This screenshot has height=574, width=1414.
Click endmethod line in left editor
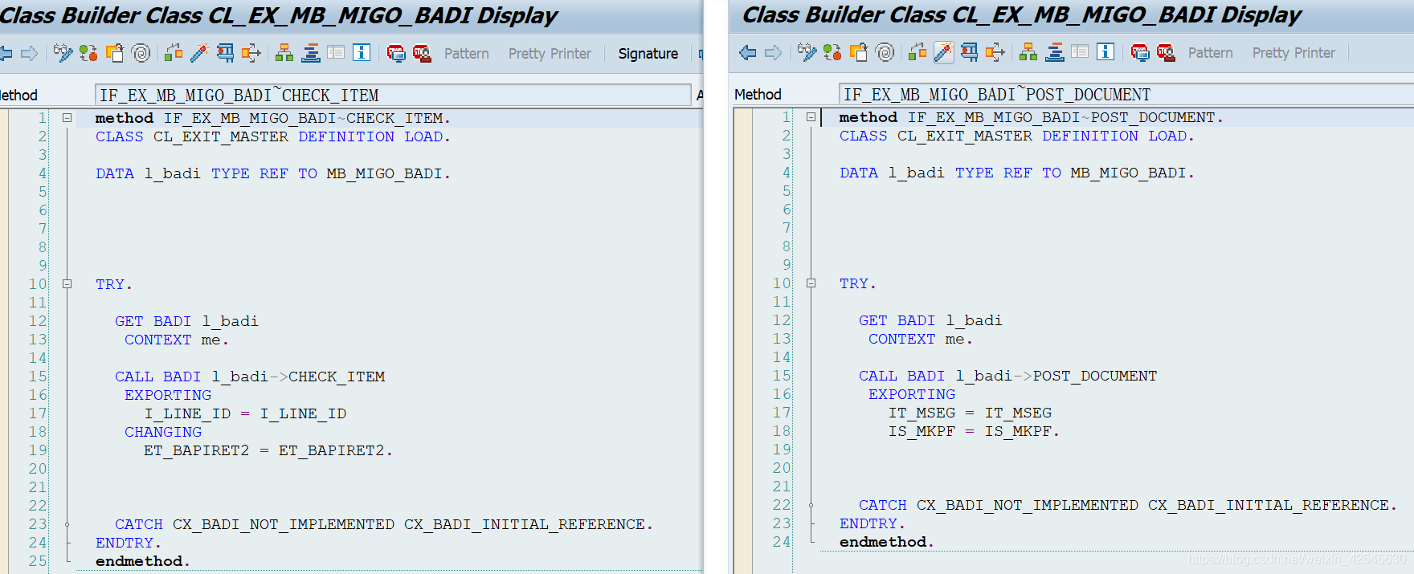[x=143, y=561]
